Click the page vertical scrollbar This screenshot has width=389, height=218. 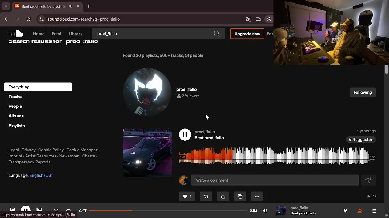coord(387,69)
